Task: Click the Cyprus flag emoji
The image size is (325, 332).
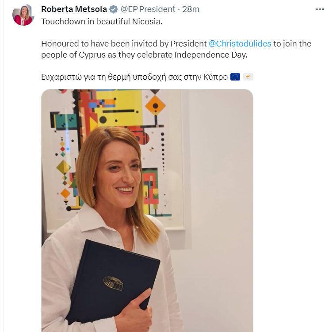Action: tap(248, 77)
